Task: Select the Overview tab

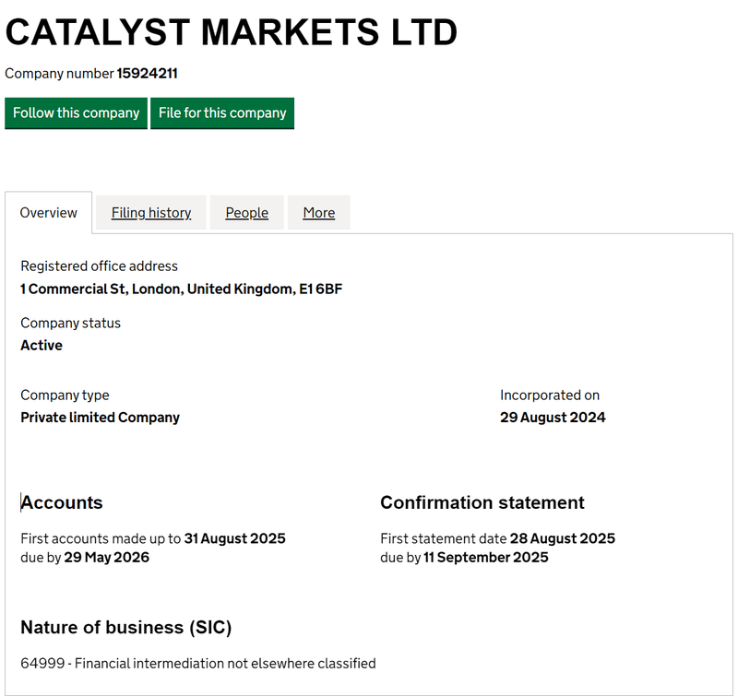Action: [48, 212]
